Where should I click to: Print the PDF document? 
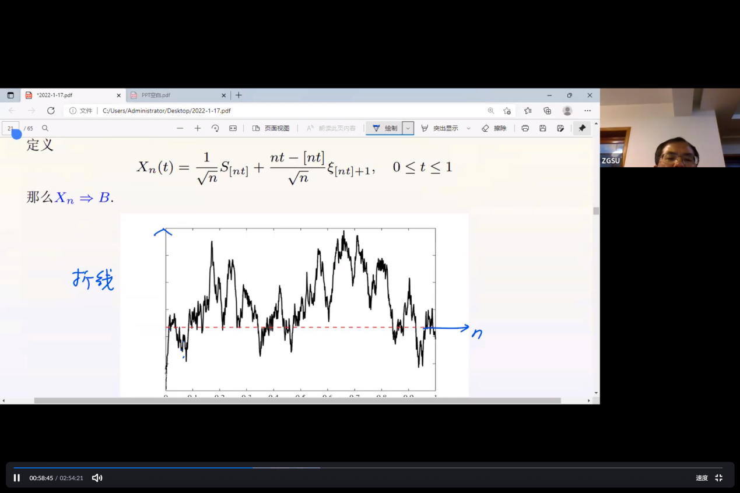tap(525, 128)
